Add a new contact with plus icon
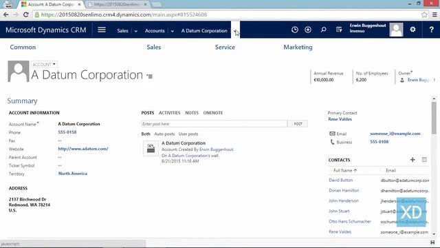Screen dimensions: 440x248 [x=412, y=160]
